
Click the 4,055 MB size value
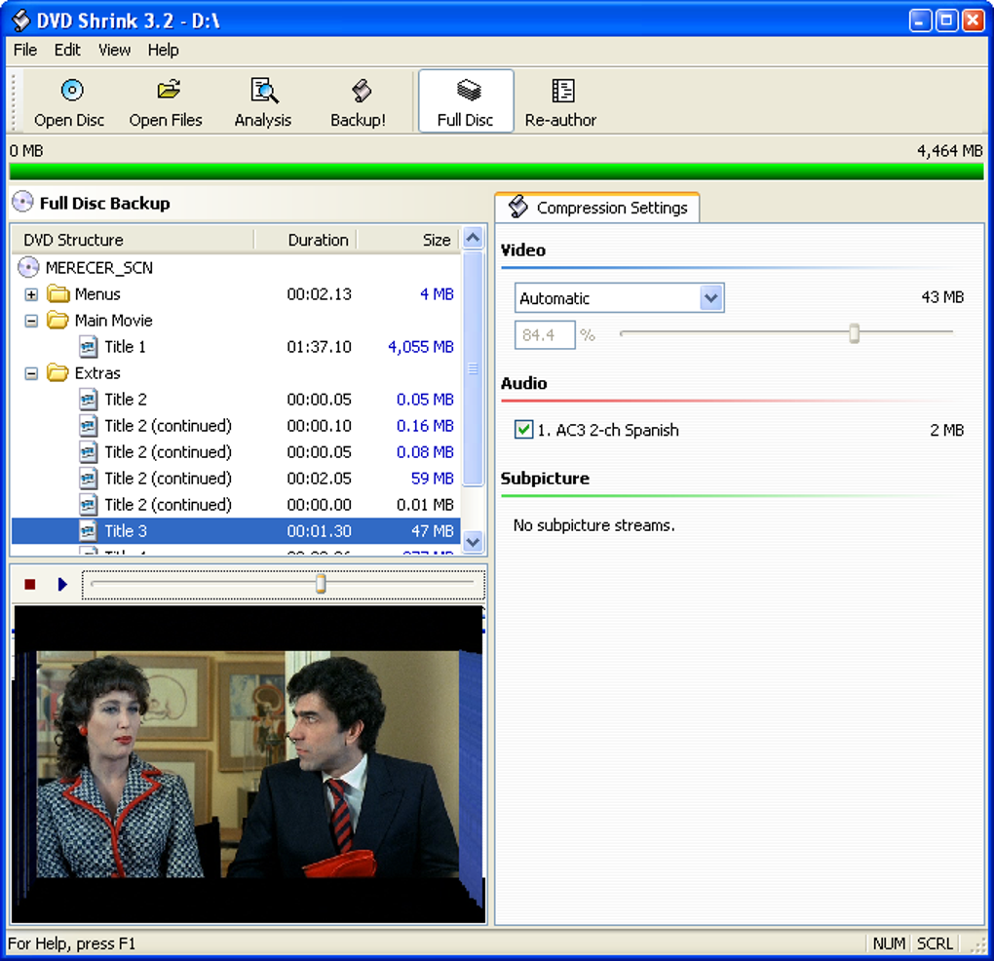pyautogui.click(x=421, y=347)
